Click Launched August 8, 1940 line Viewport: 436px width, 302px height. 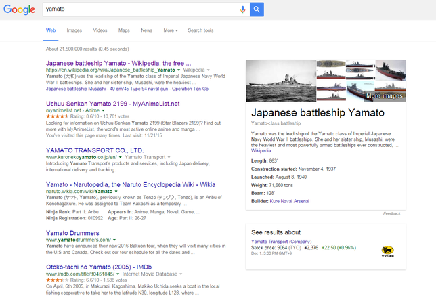pos(279,177)
